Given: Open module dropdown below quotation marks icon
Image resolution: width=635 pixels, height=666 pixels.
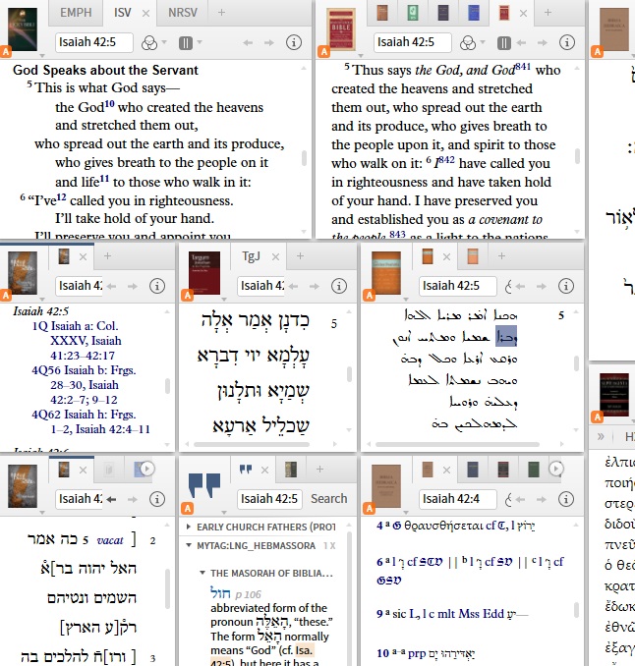Looking at the screenshot, I should pyautogui.click(x=223, y=512).
